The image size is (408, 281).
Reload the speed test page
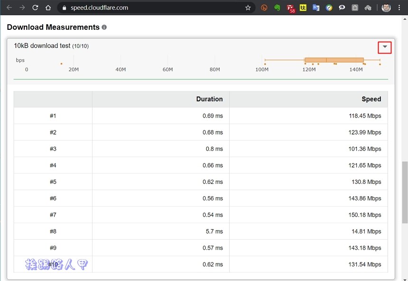[x=35, y=8]
